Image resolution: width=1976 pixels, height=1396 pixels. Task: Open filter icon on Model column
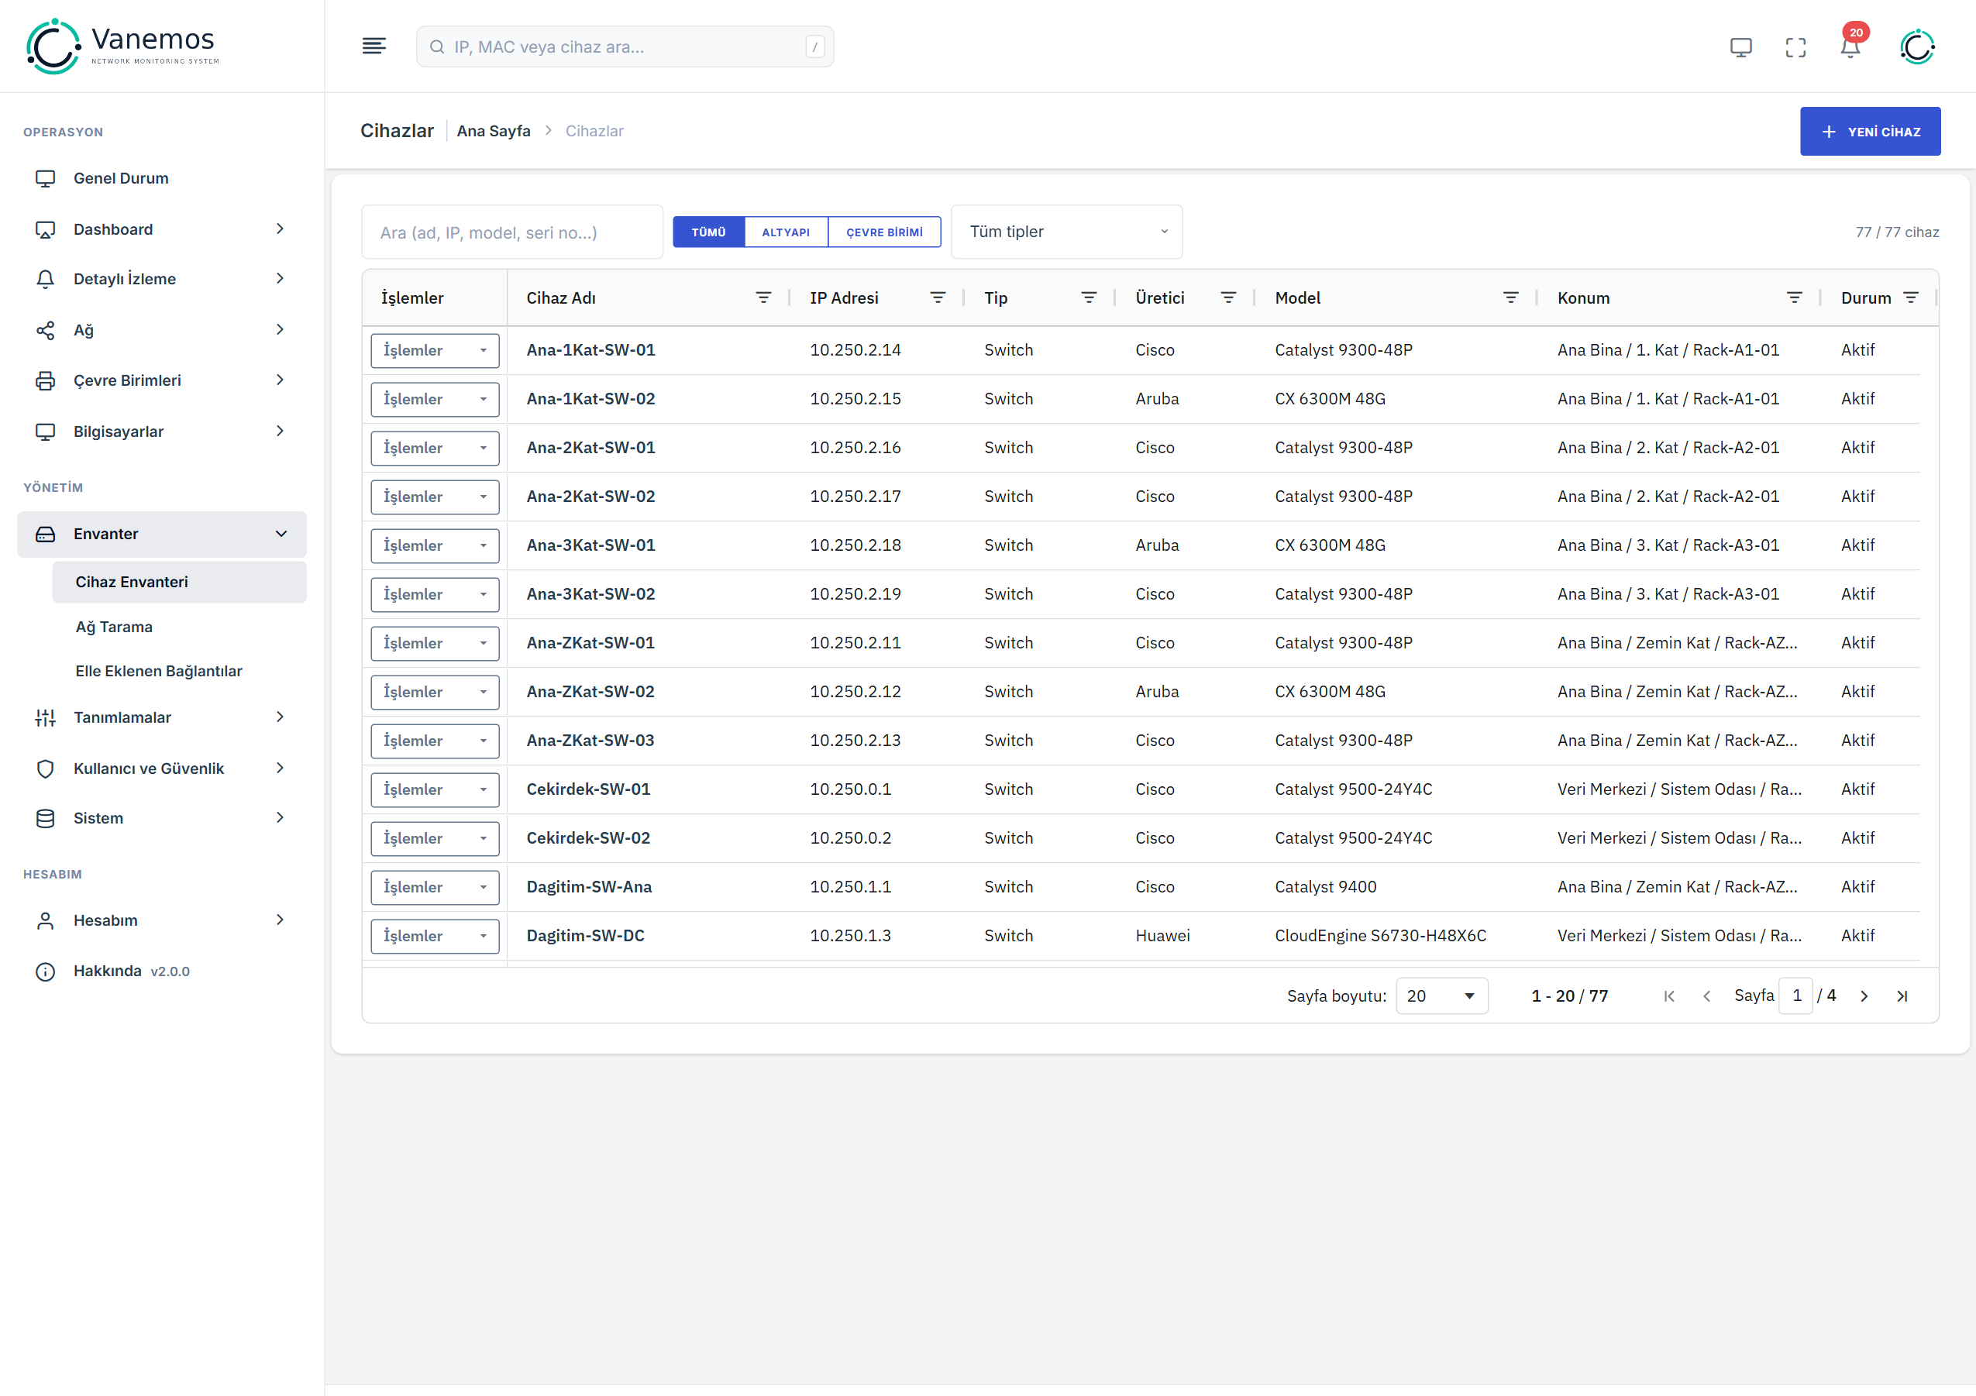point(1510,297)
